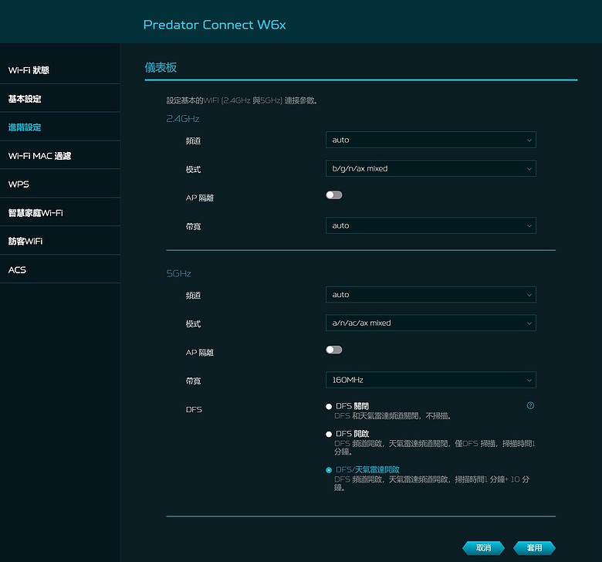Open the 2.4GHz 頻道 auto dropdown
This screenshot has width=602, height=562.
coord(431,140)
